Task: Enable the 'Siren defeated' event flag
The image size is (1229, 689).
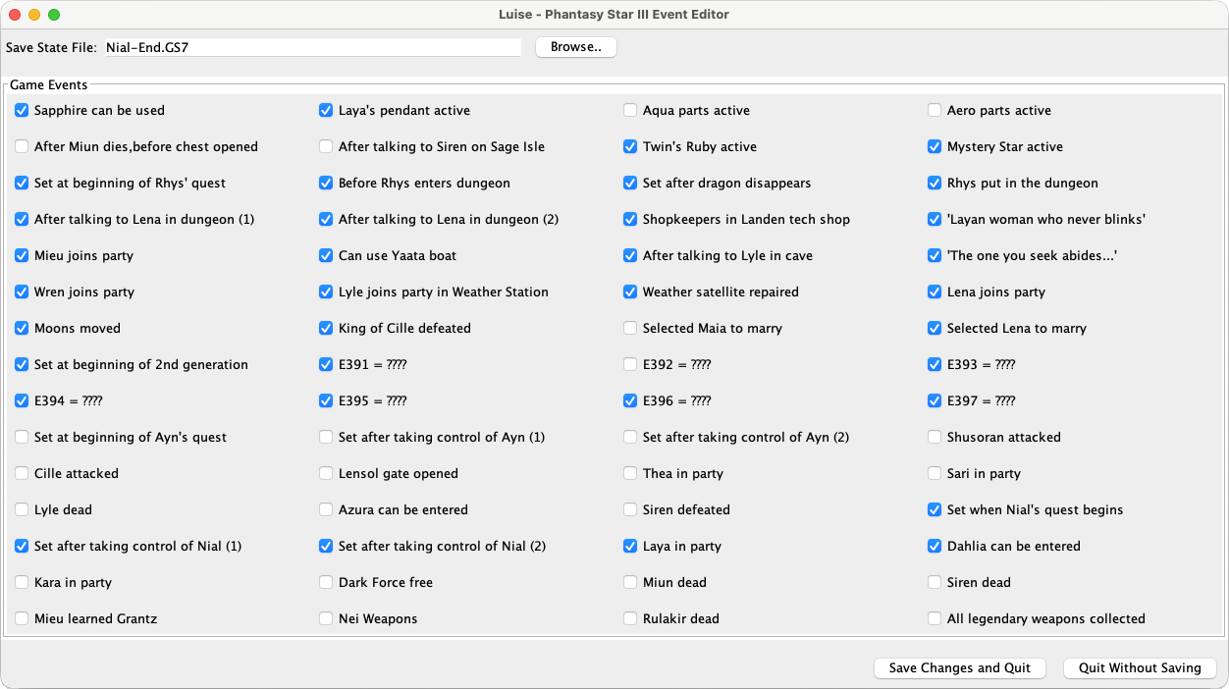Action: pos(630,509)
